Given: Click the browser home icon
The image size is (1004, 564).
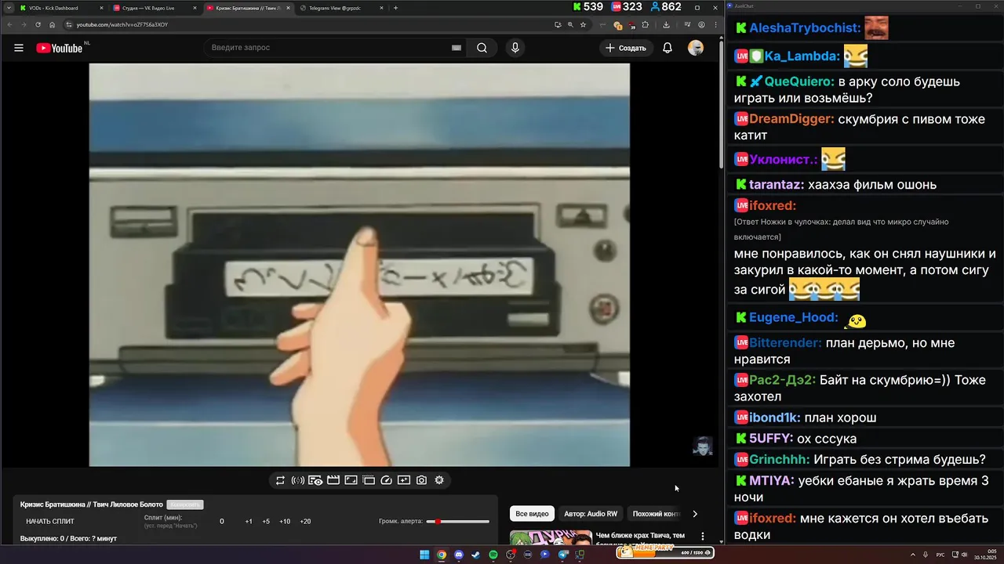Looking at the screenshot, I should (x=53, y=24).
